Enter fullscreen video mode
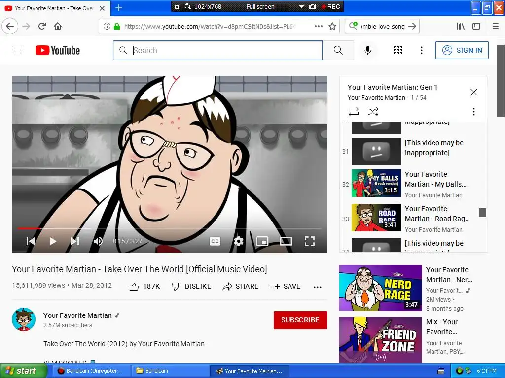 [310, 241]
